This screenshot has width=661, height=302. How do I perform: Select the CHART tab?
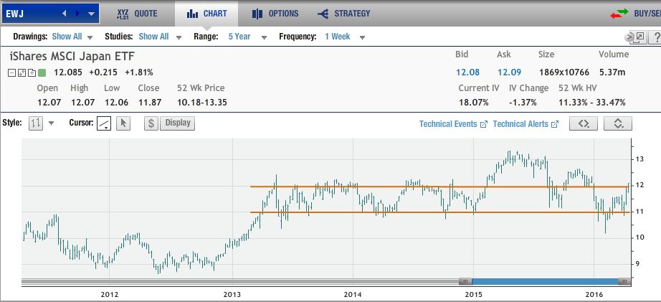coord(206,14)
